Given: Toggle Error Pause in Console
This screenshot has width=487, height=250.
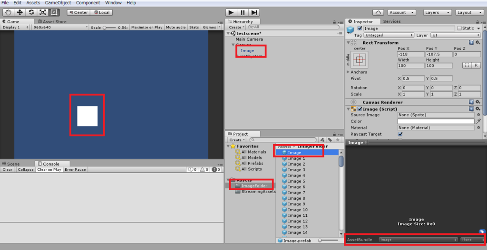Looking at the screenshot, I should [x=75, y=169].
